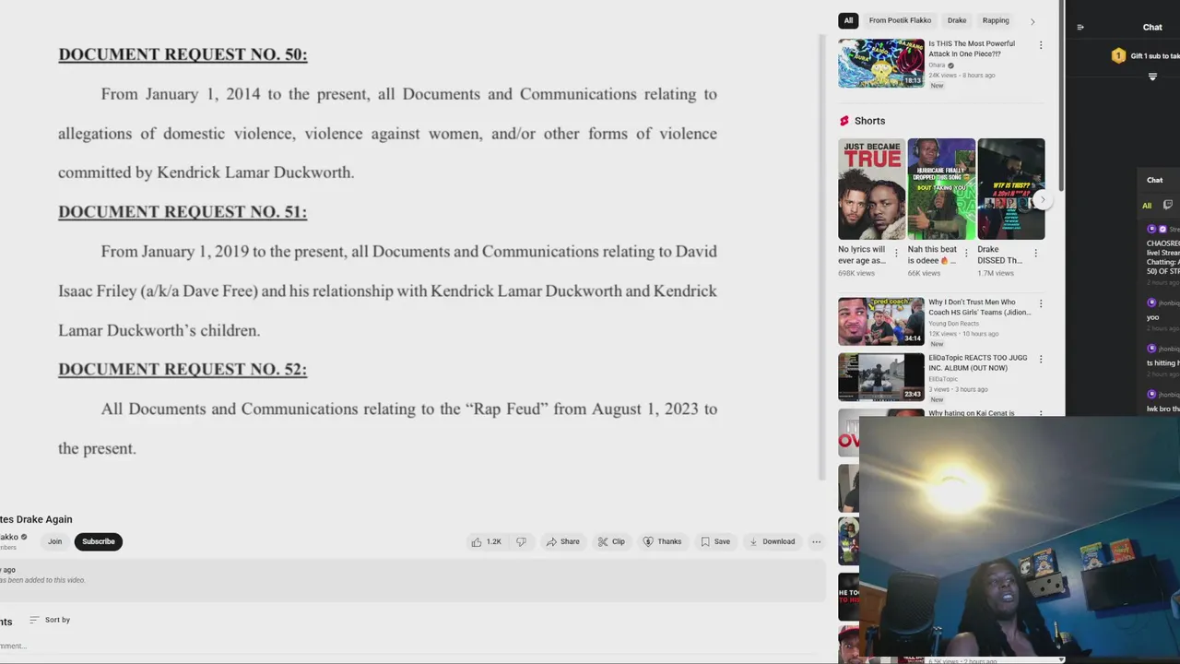Click the DOCUMENT REQUEST NO. 52 heading
This screenshot has height=664, width=1180.
(183, 369)
